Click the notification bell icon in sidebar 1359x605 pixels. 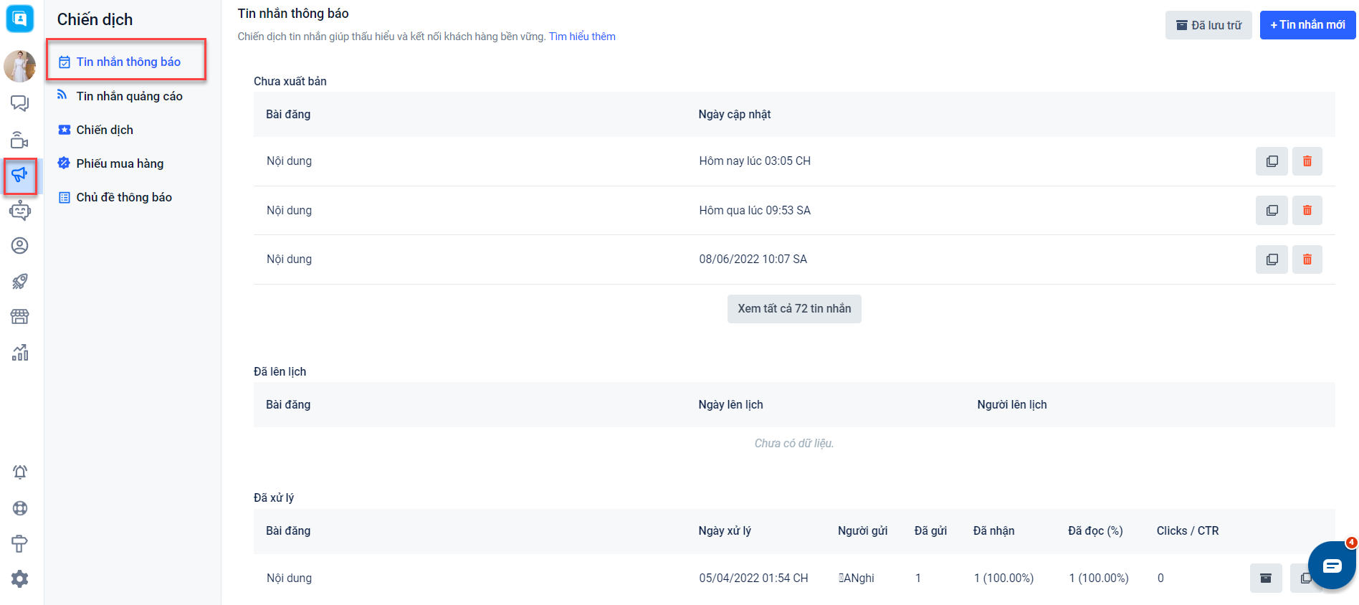[20, 472]
